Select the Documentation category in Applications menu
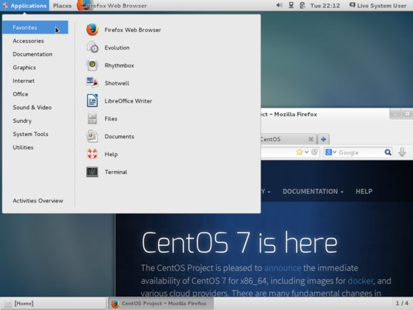This screenshot has width=413, height=310. click(36, 54)
